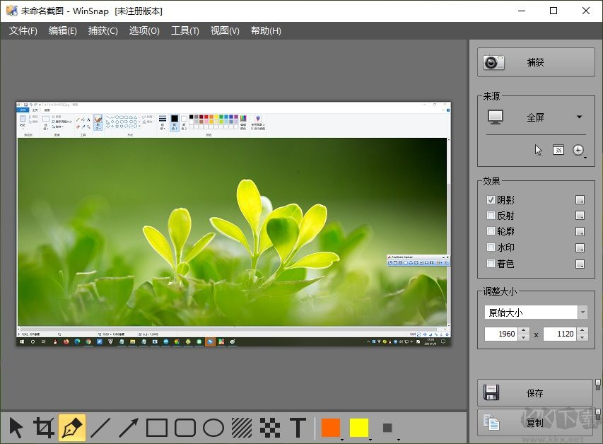
Task: Select the text annotation tool
Action: [x=298, y=427]
